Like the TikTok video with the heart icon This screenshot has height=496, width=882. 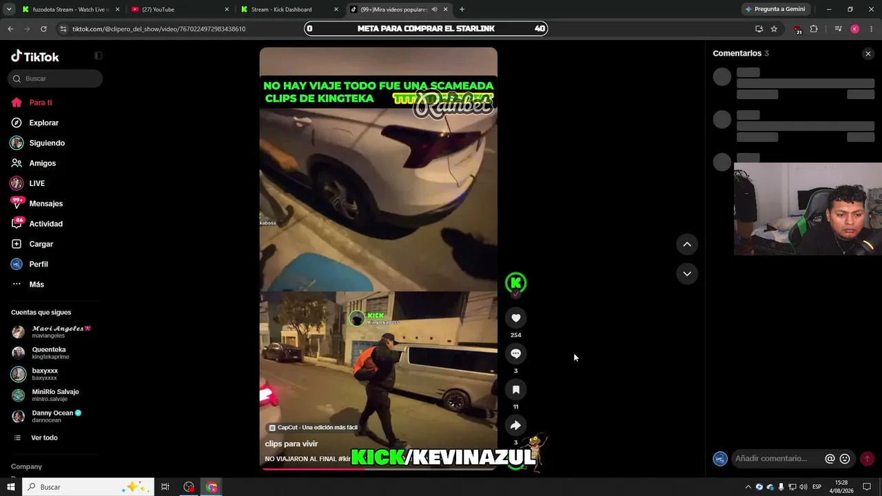[515, 318]
